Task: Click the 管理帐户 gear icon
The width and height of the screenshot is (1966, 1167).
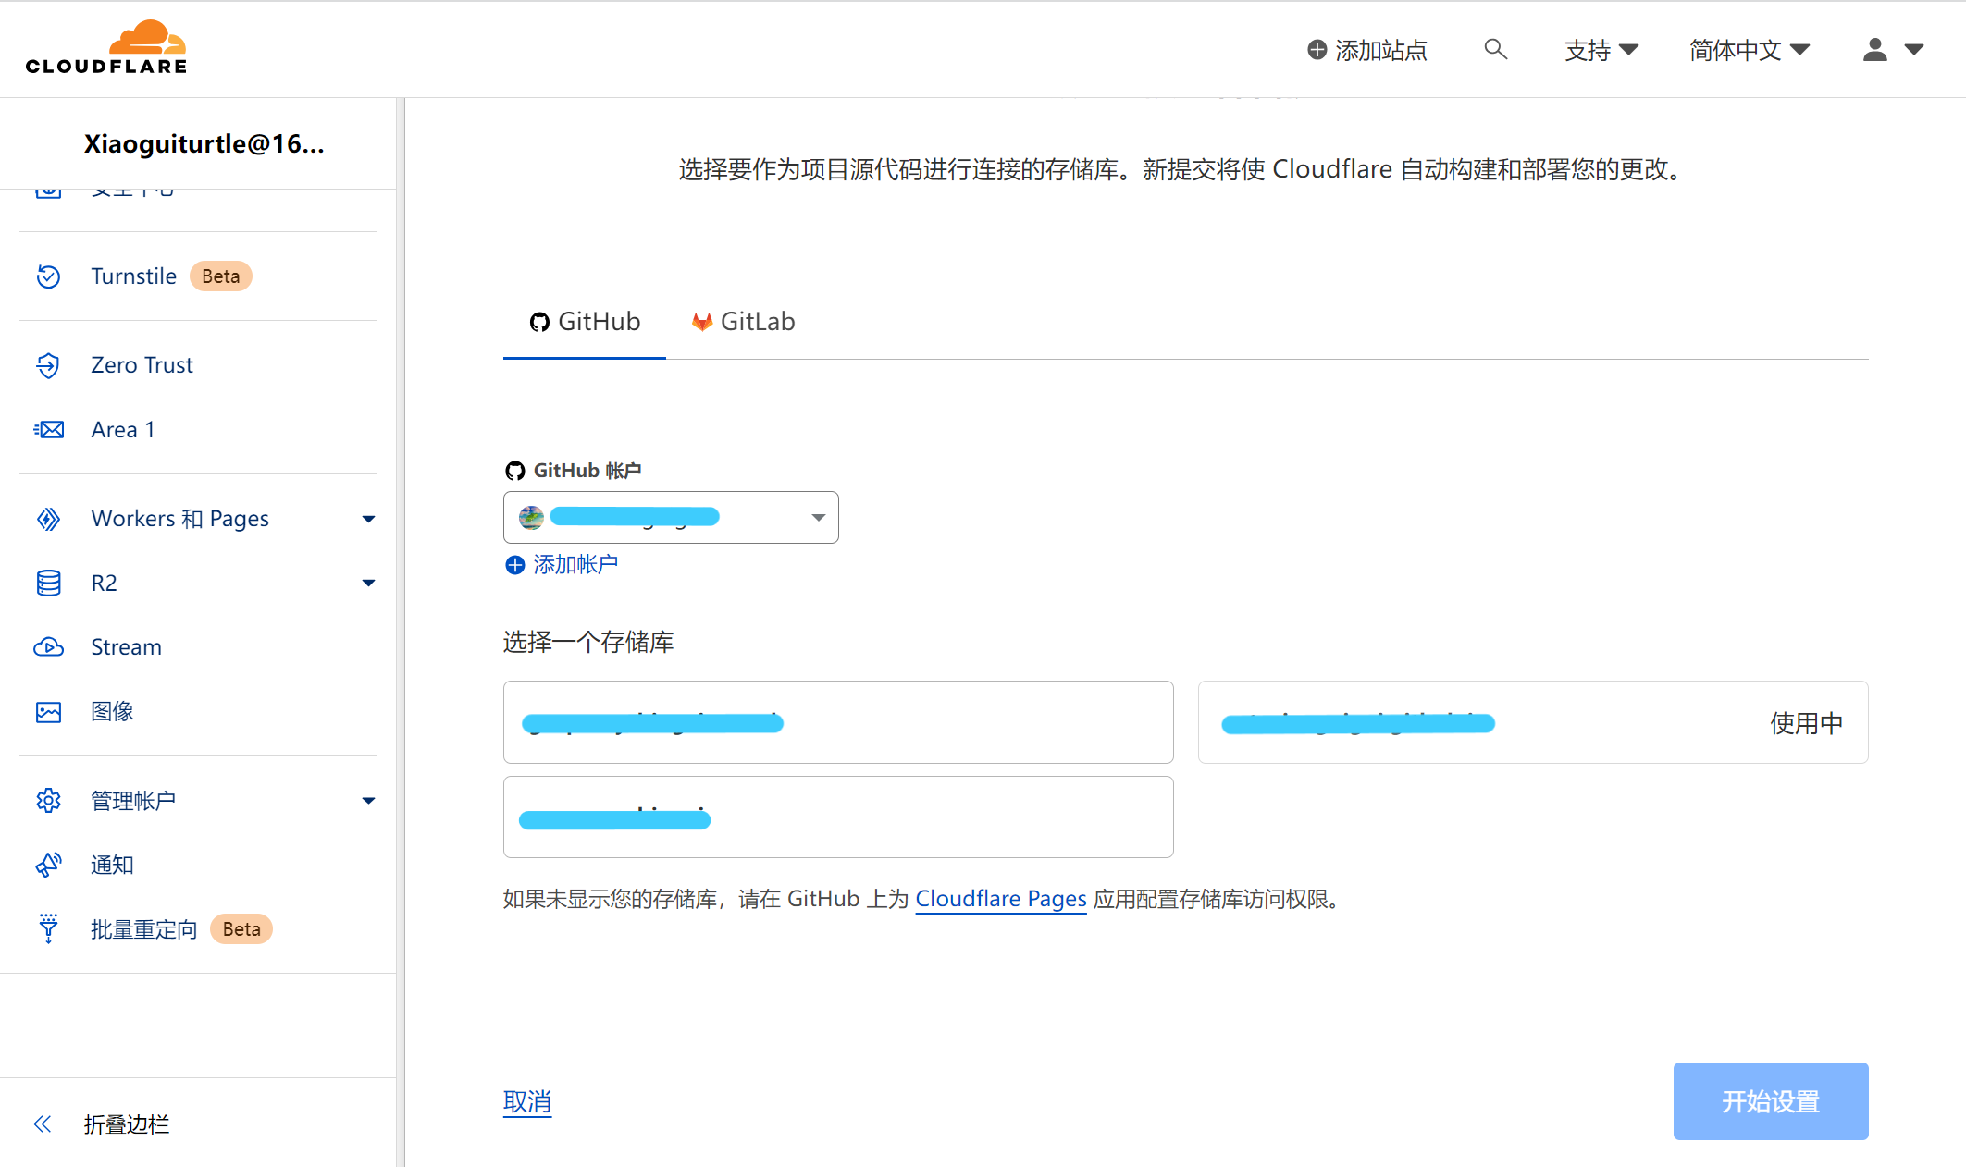Action: (x=48, y=801)
